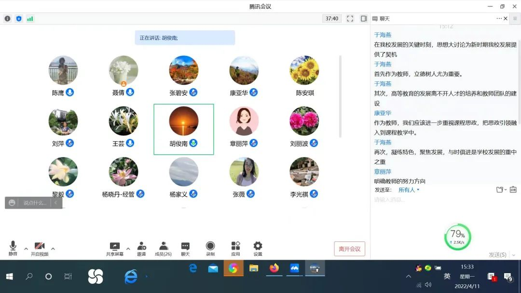The height and width of the screenshot is (293, 521).
Task: Toggle the 静音 microphone mute button
Action: point(13,247)
